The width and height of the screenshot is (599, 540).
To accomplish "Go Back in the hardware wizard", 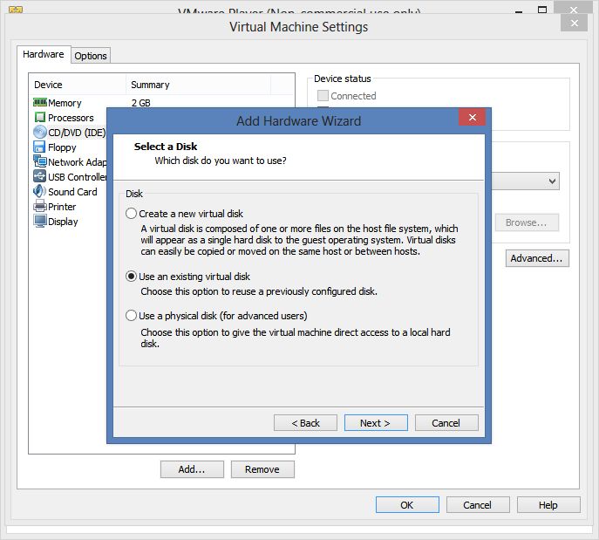I will click(x=306, y=423).
